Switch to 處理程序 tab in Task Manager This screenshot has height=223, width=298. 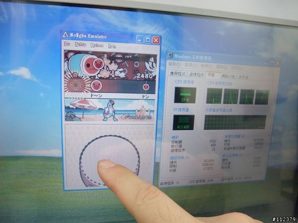coord(196,74)
